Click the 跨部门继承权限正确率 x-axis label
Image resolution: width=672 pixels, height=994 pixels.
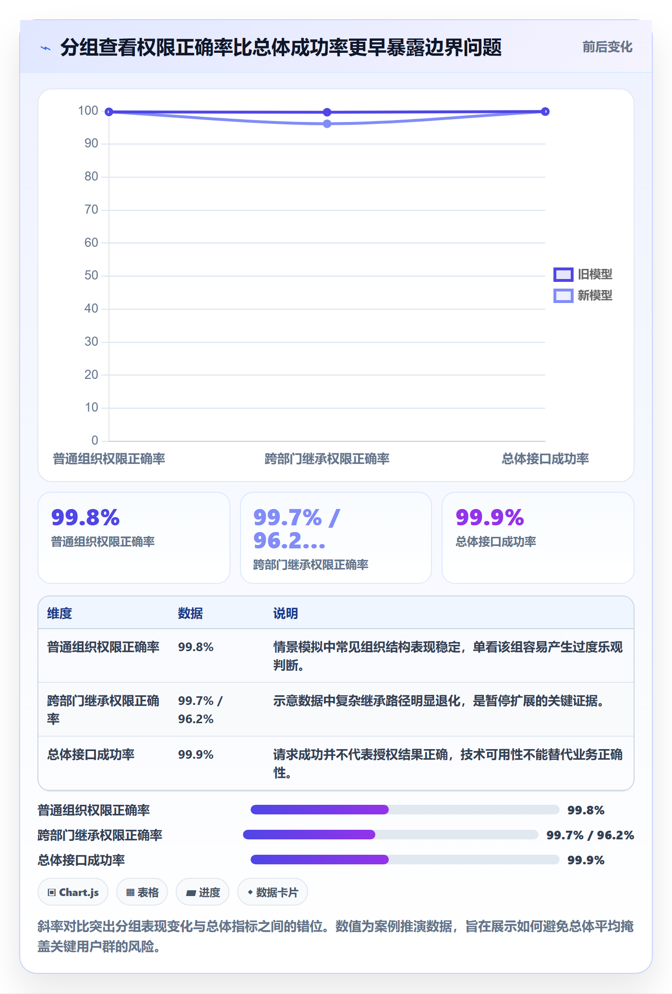coord(327,459)
